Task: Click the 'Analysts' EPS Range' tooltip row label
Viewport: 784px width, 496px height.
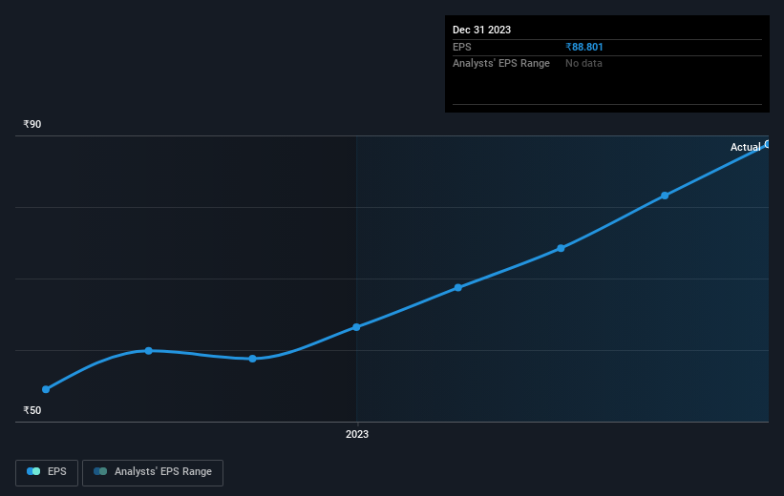Action: point(501,64)
